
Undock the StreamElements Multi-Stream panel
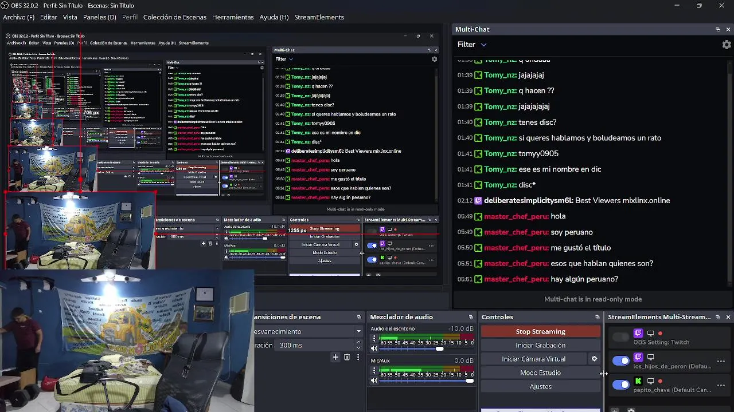[717, 317]
